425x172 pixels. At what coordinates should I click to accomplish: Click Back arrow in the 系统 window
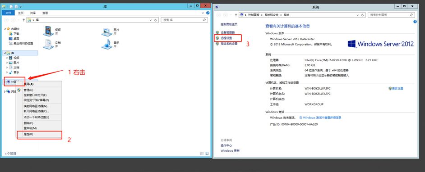pos(219,15)
